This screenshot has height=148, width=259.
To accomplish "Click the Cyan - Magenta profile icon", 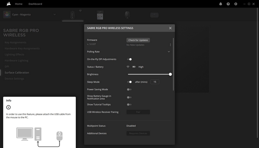I will (x=7, y=15).
